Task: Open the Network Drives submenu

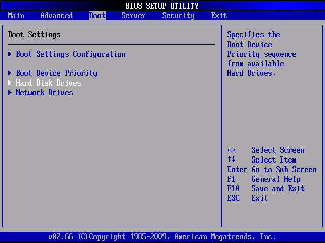Action: [44, 92]
